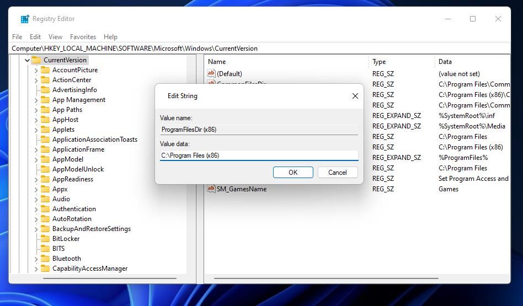Select the SM_GamesName value name

242,189
